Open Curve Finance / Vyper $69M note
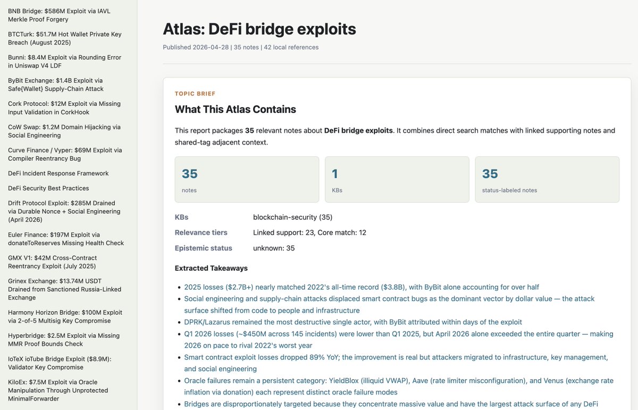The height and width of the screenshot is (410, 638). (65, 155)
